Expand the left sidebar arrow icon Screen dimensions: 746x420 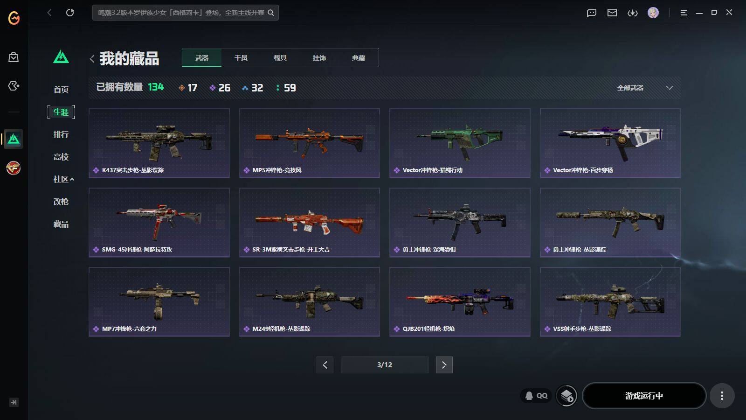pos(14,402)
